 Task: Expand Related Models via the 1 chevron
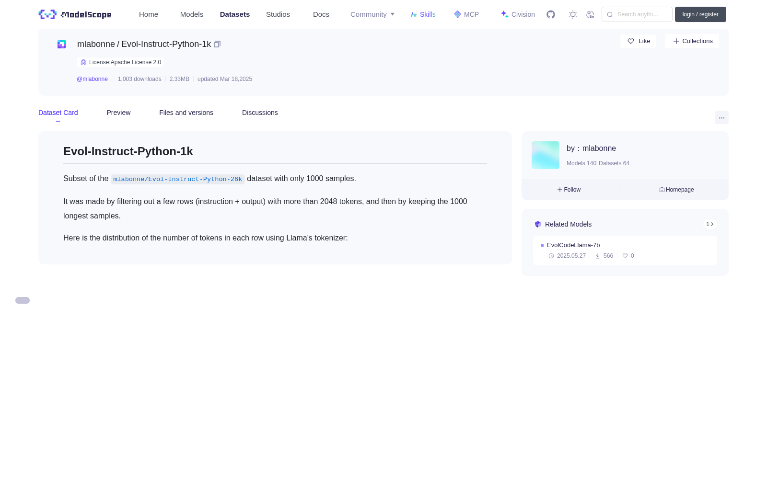[x=710, y=224]
